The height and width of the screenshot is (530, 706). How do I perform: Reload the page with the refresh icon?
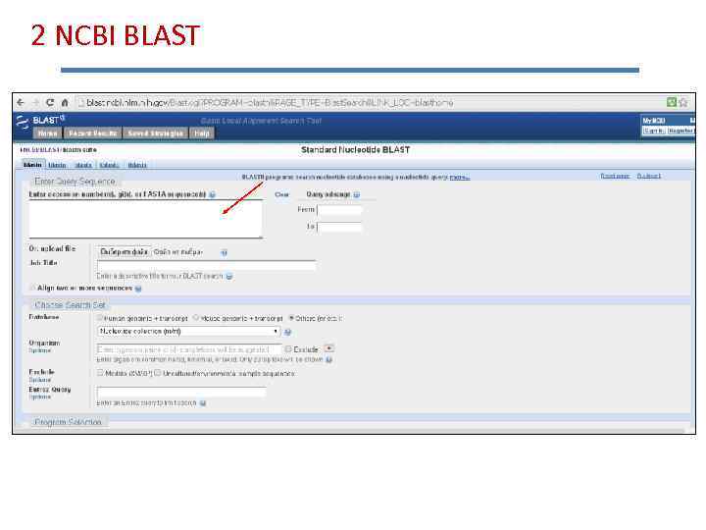click(x=50, y=103)
